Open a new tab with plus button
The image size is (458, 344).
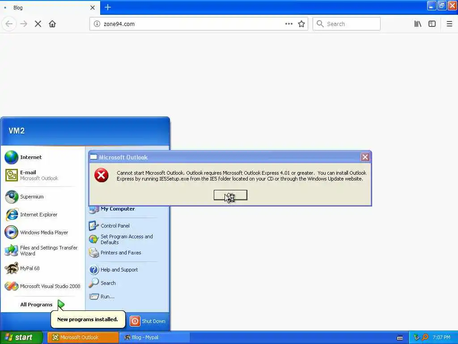108,7
